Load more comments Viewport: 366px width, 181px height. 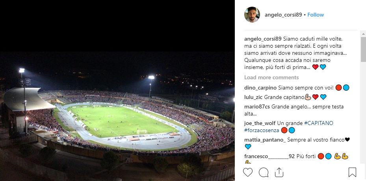pyautogui.click(x=271, y=77)
